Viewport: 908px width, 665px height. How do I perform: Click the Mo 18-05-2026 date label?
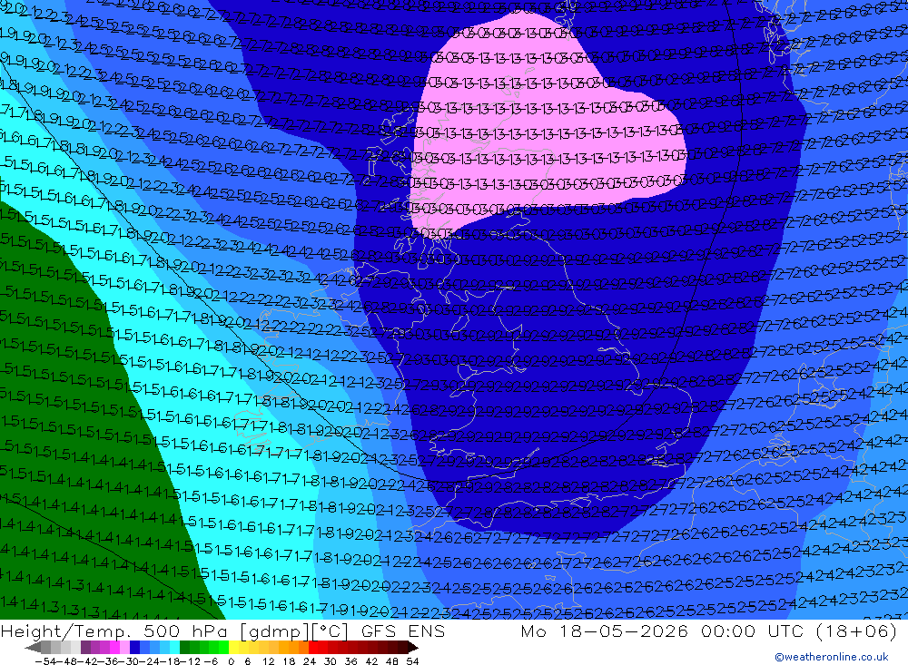[605, 631]
